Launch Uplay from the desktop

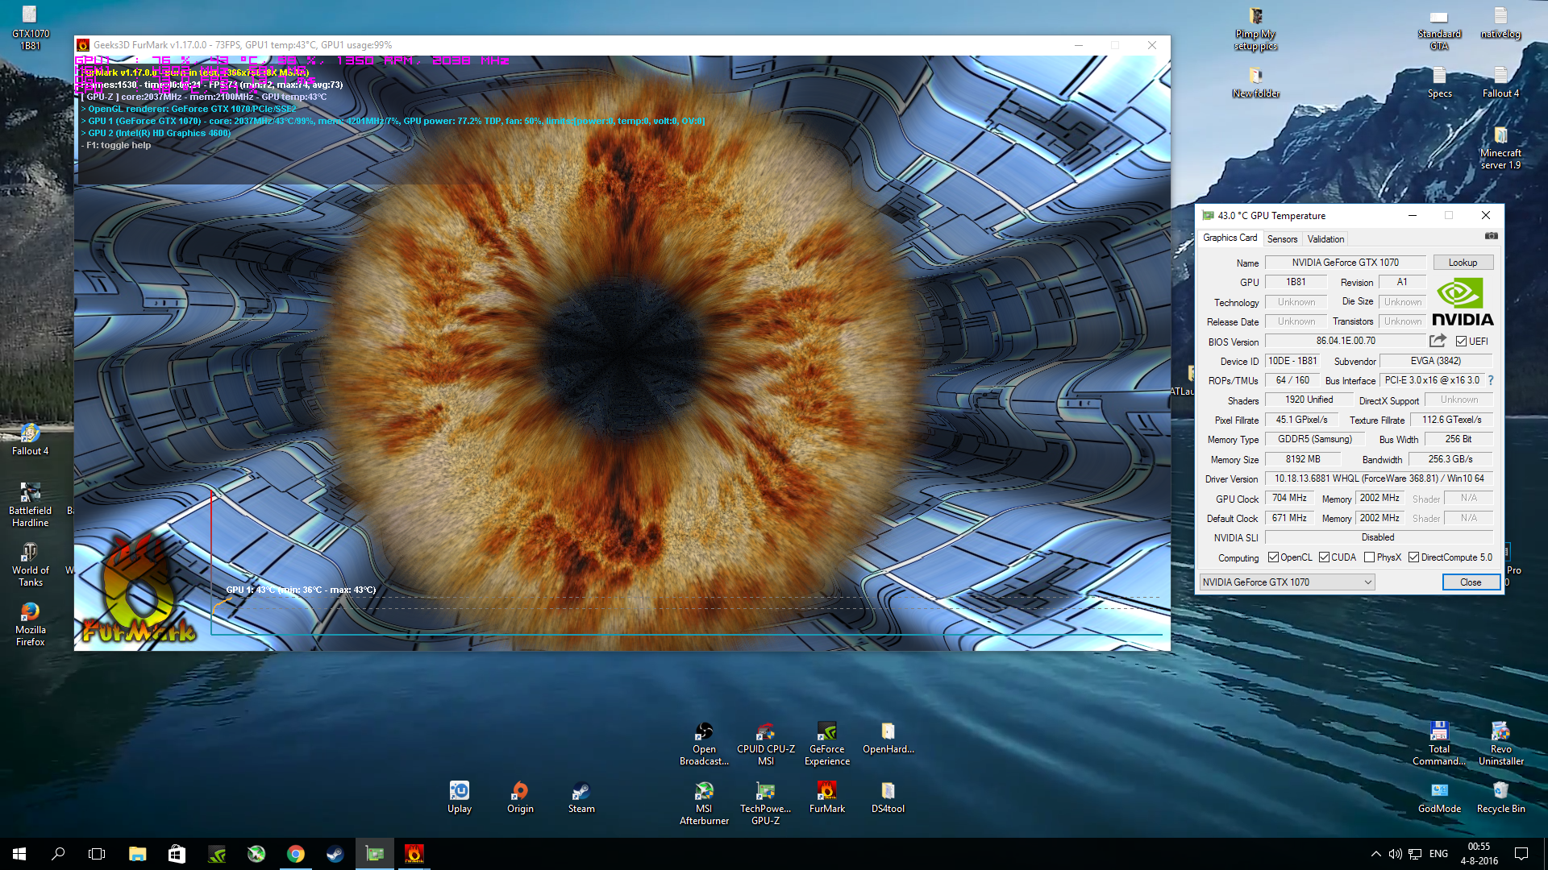coord(459,797)
